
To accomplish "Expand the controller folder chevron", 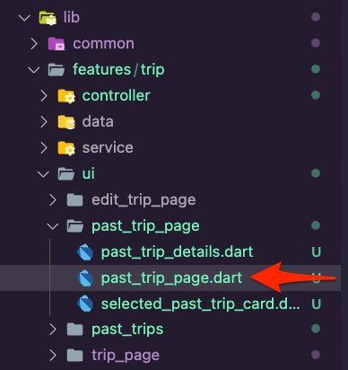I will point(44,96).
